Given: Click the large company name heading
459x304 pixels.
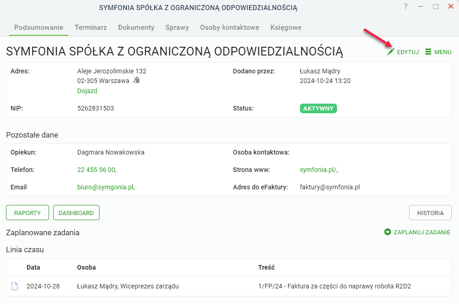Looking at the screenshot, I should tap(174, 51).
